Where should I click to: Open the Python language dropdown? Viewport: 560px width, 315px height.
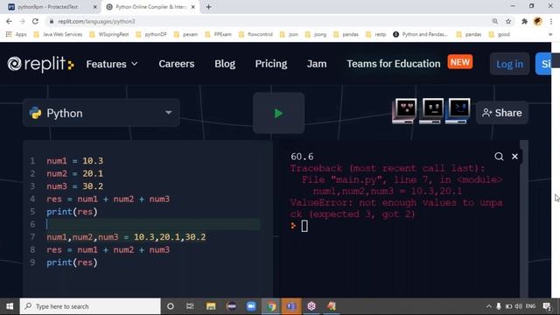(x=101, y=113)
